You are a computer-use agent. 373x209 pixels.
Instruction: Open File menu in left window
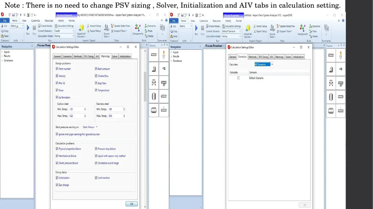(x=4, y=21)
